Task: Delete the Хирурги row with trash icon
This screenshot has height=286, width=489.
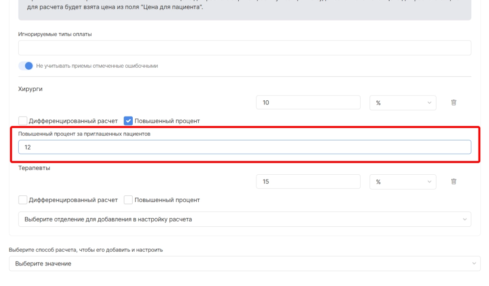Action: tap(454, 103)
